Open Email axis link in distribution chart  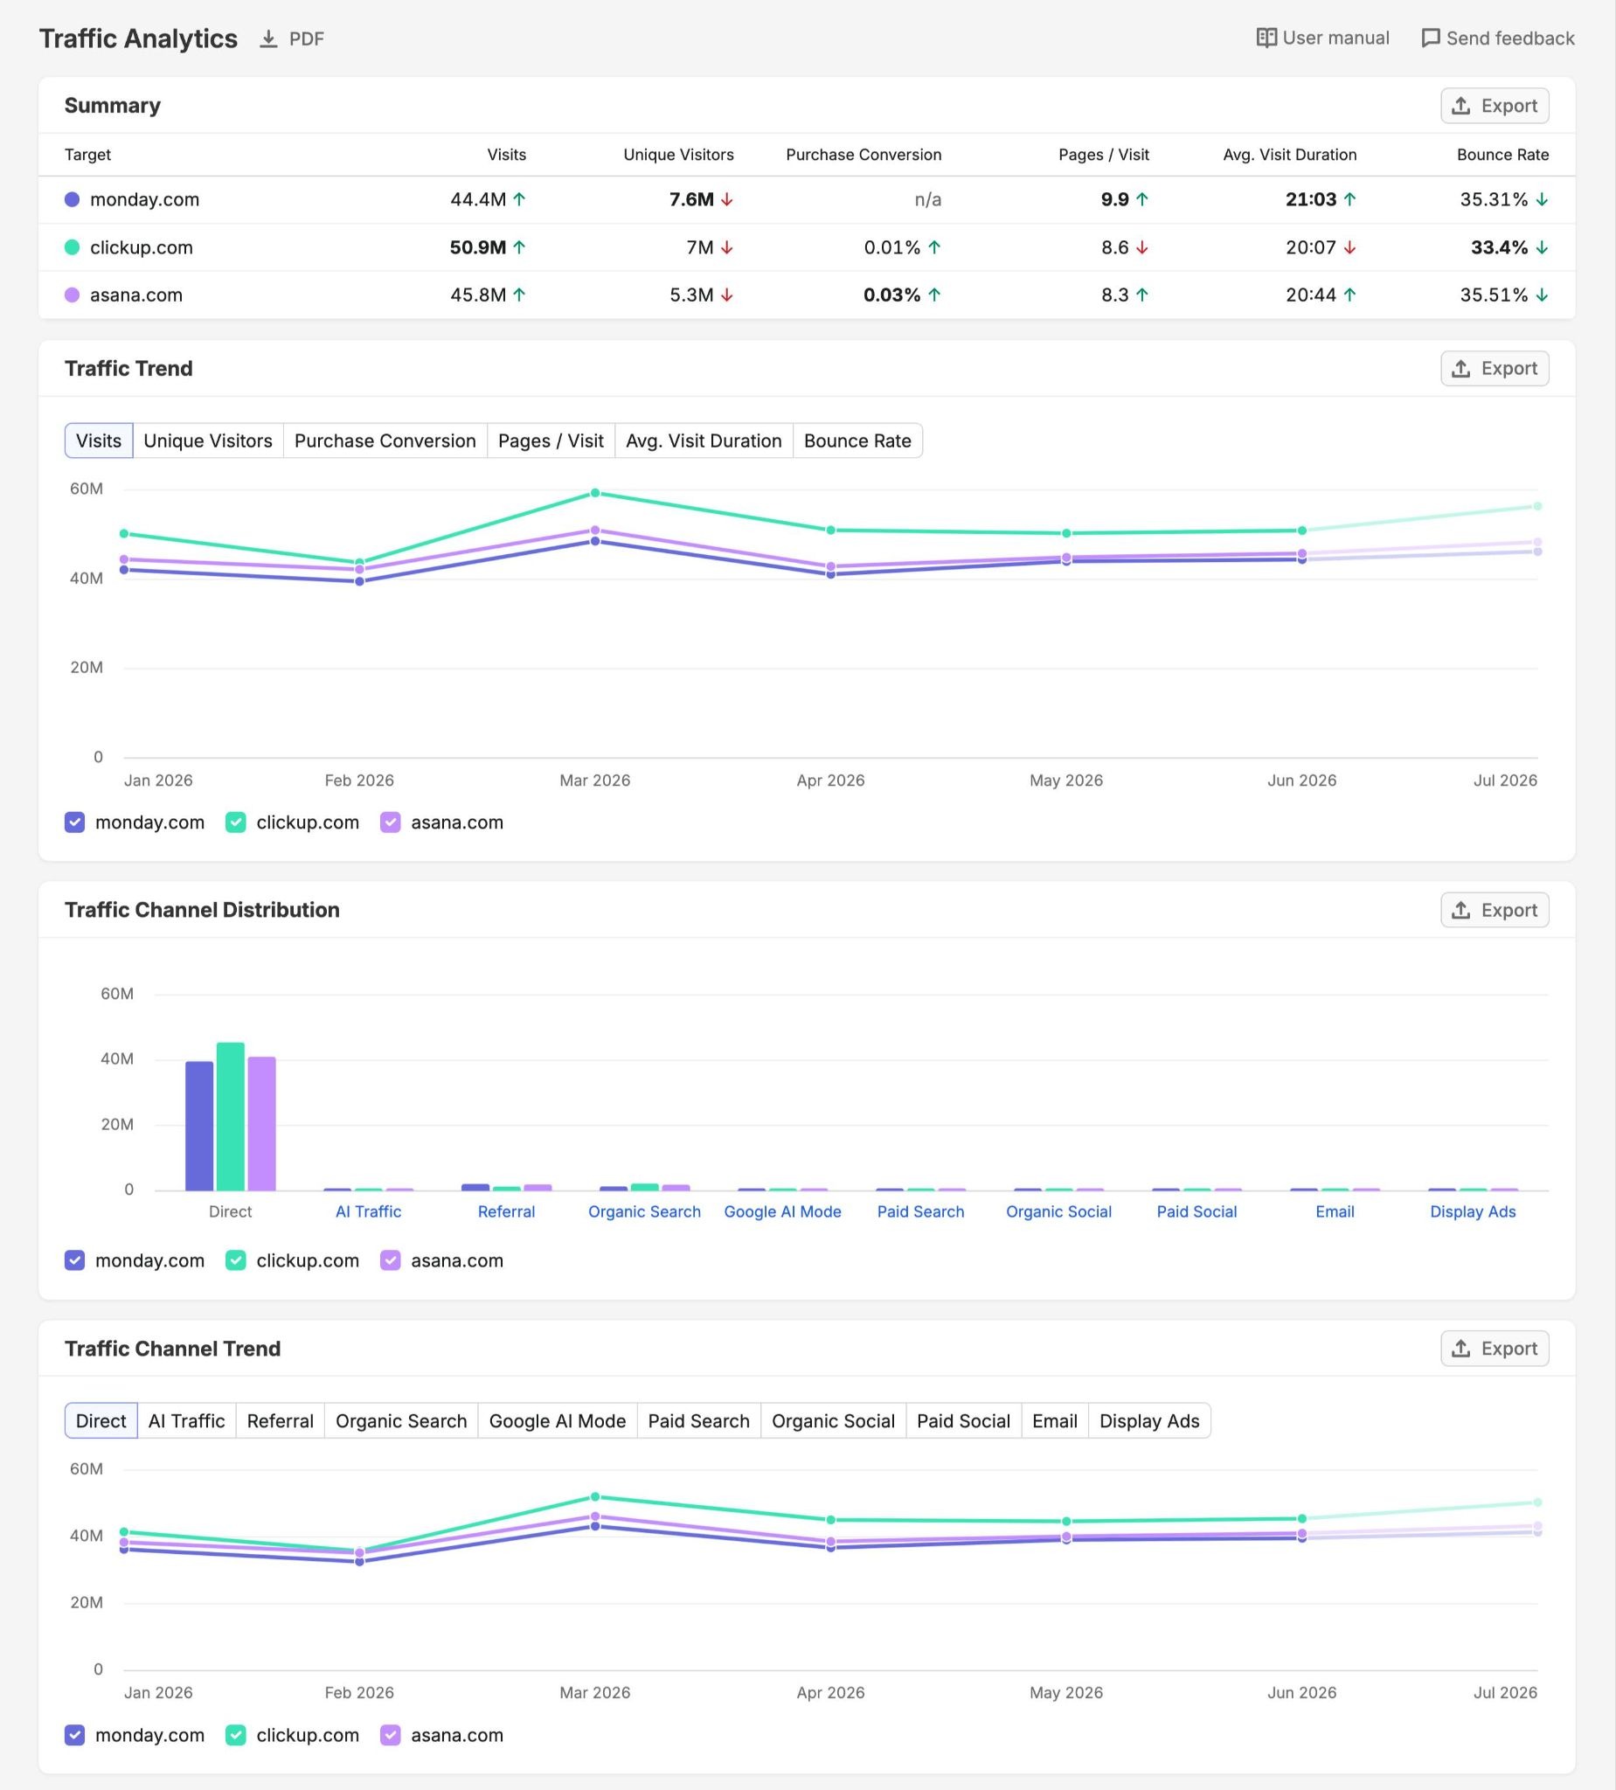[1335, 1212]
